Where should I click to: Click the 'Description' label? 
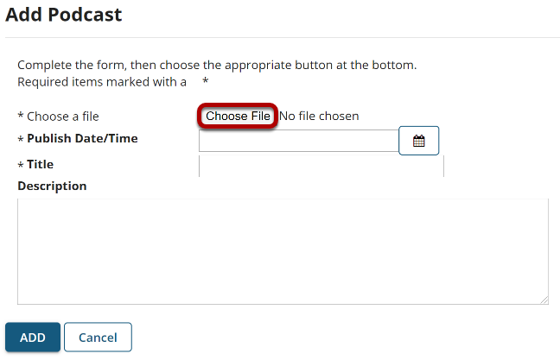pyautogui.click(x=52, y=186)
